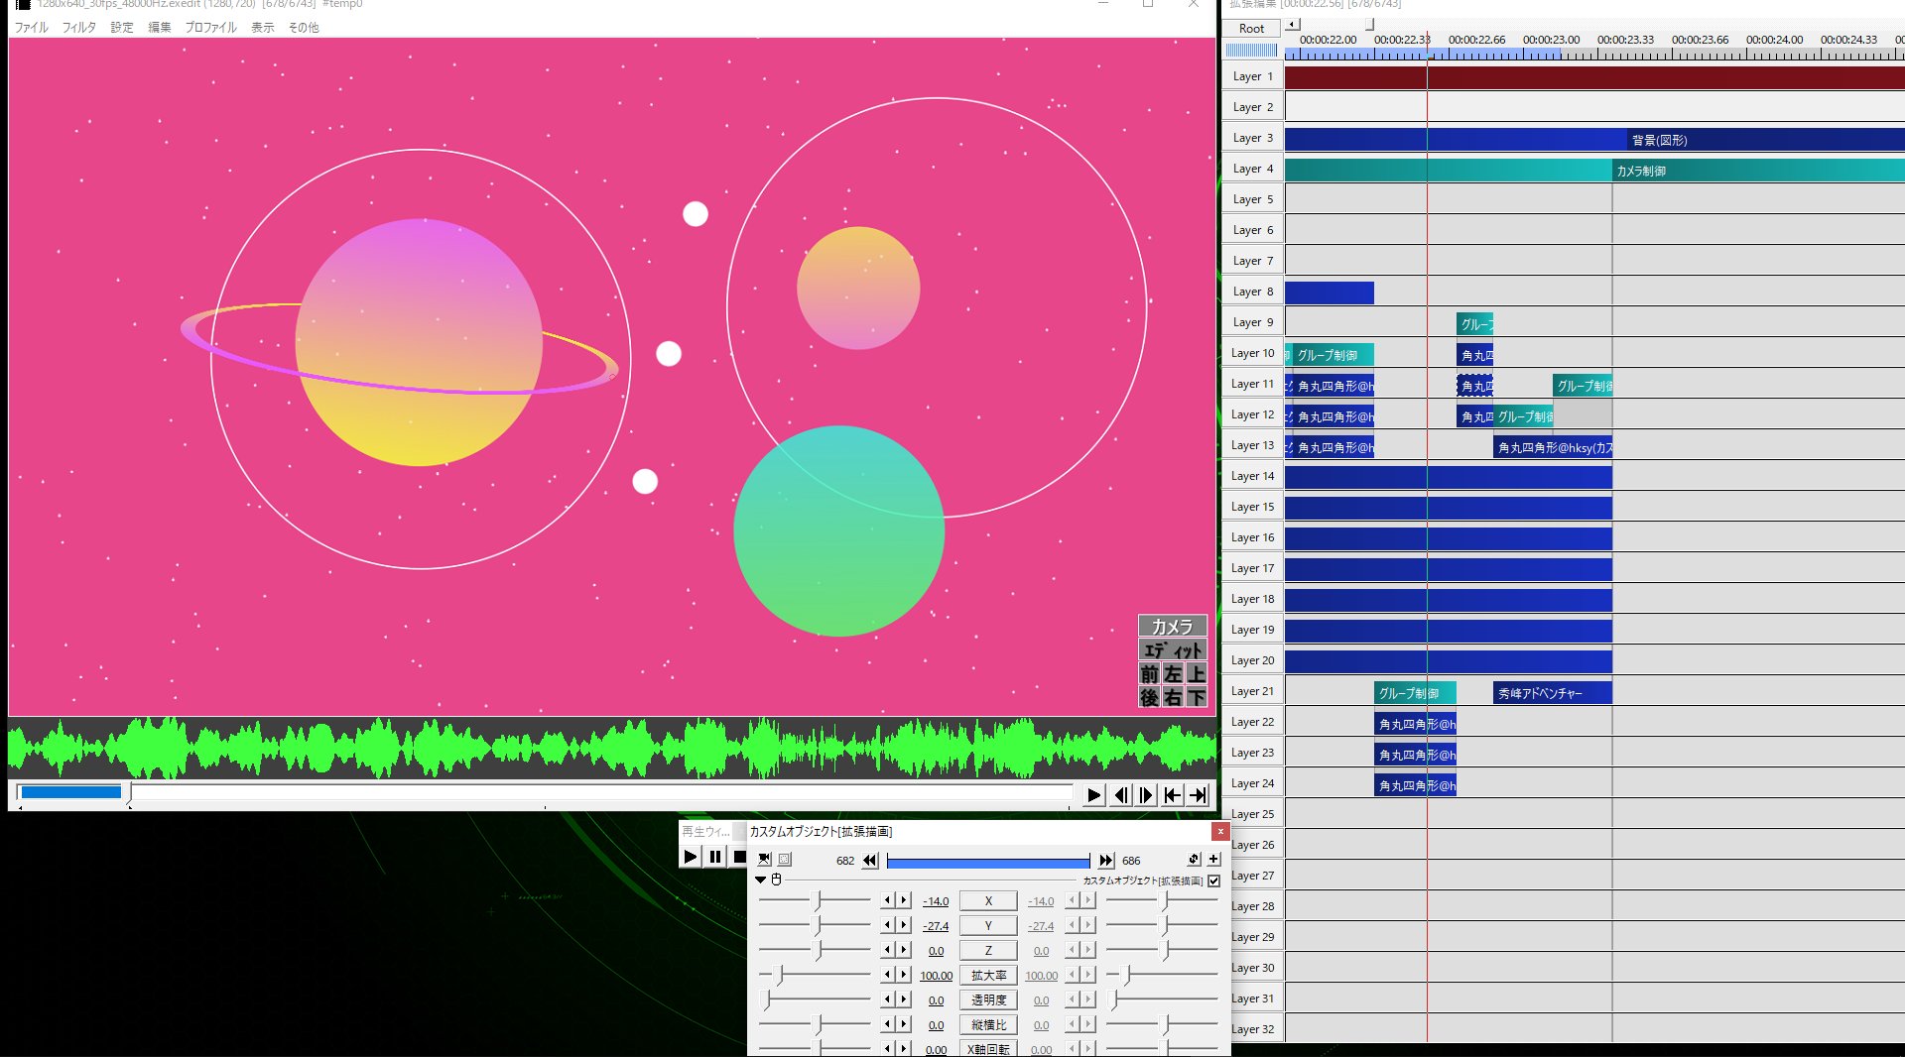This screenshot has width=1905, height=1057.
Task: Toggle visibility of Layer 4
Action: [1253, 169]
